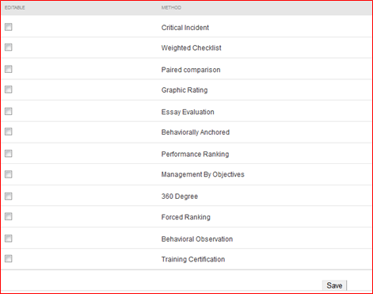This screenshot has height=294, width=373.
Task: Enable editable for Paired comparison
Action: click(x=9, y=69)
